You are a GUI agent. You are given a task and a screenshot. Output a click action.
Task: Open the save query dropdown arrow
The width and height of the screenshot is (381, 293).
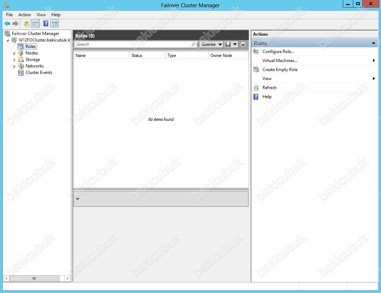pyautogui.click(x=235, y=44)
